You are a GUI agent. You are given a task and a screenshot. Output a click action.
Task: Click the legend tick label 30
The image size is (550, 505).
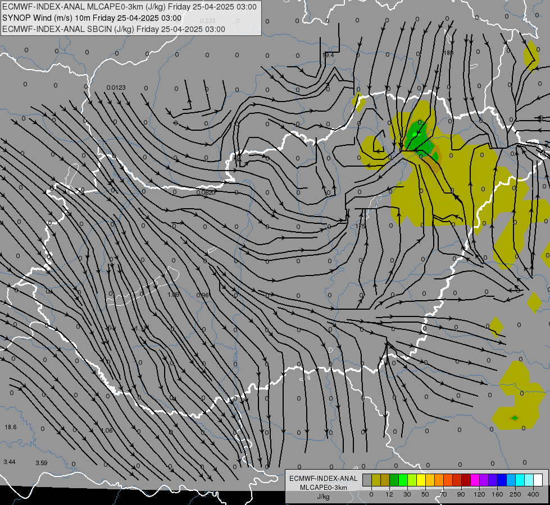pos(407,494)
